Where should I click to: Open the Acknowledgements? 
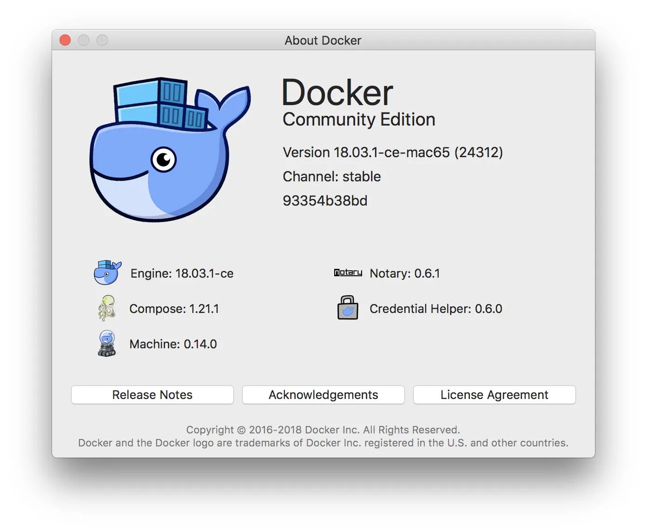tap(323, 395)
